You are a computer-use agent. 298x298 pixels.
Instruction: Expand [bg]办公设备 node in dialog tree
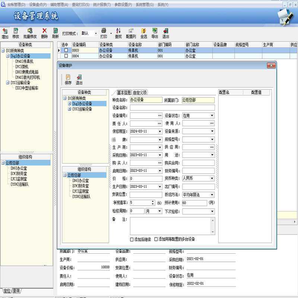tap(70, 104)
